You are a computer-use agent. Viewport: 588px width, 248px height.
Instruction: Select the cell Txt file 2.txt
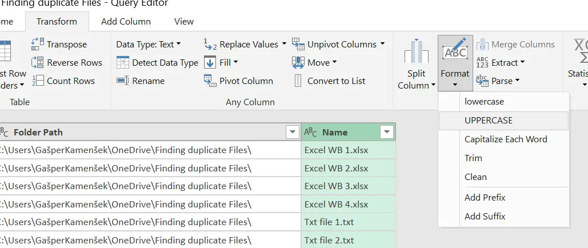(349, 240)
